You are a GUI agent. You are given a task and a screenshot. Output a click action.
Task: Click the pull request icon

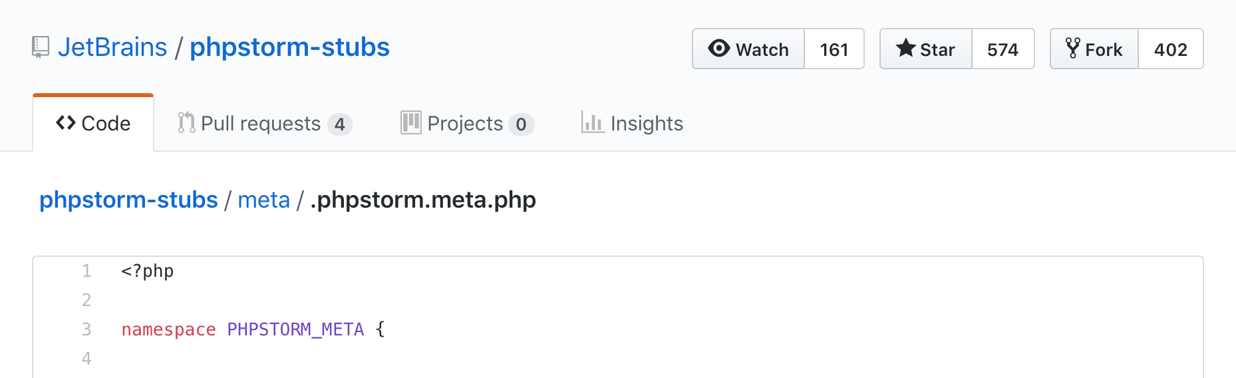pyautogui.click(x=186, y=122)
